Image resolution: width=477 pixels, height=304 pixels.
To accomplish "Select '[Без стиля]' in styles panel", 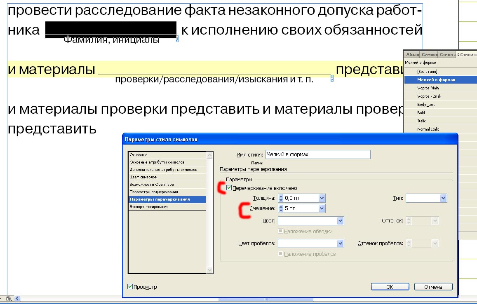I will click(440, 71).
